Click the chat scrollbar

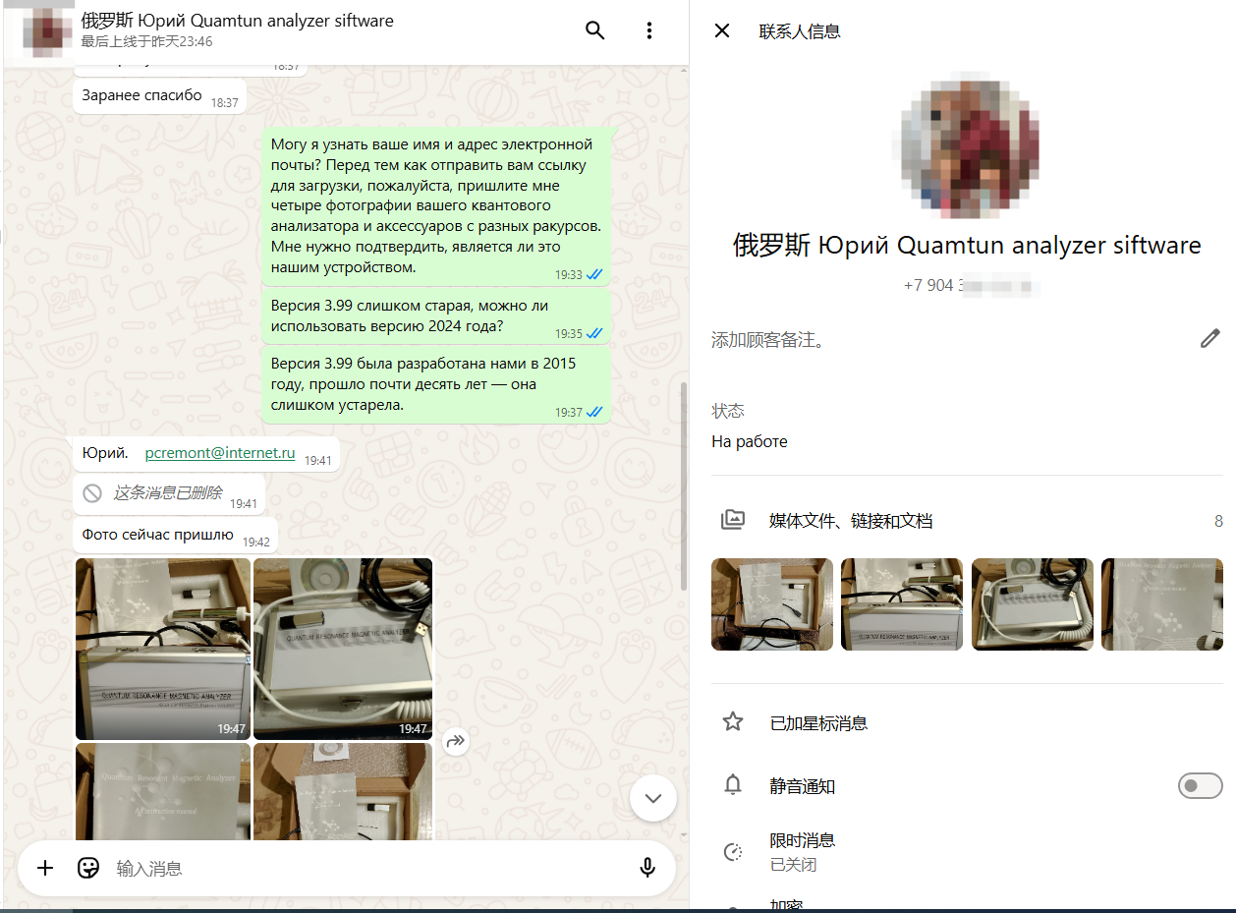click(684, 486)
